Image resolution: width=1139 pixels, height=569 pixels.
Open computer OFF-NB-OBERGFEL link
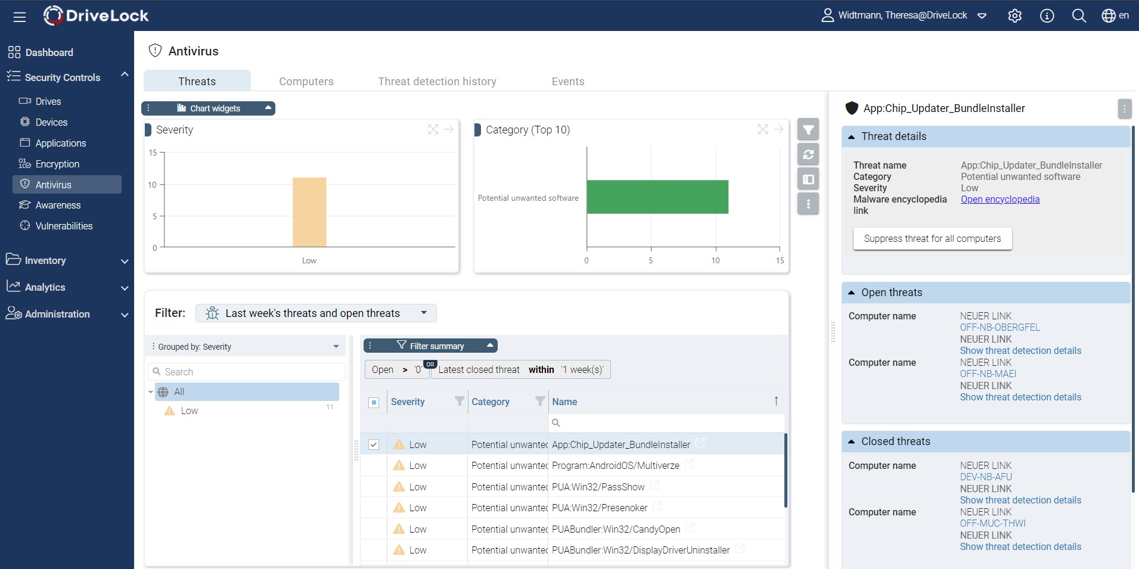1000,328
